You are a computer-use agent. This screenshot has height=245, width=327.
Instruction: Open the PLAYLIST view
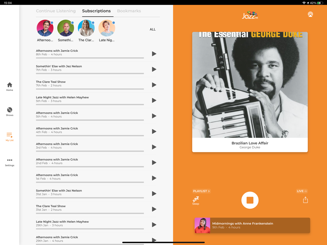click(x=201, y=191)
